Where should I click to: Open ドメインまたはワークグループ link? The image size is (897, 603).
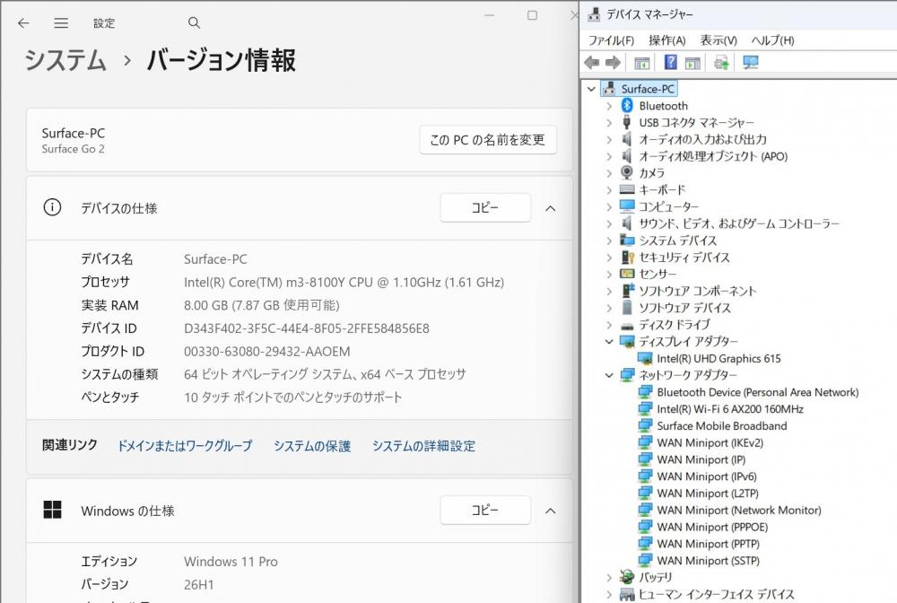pyautogui.click(x=185, y=446)
